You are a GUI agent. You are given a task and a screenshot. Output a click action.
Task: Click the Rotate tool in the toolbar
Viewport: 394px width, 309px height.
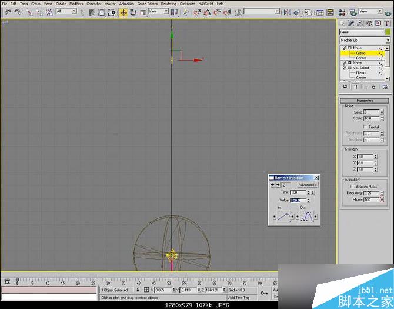pos(133,12)
